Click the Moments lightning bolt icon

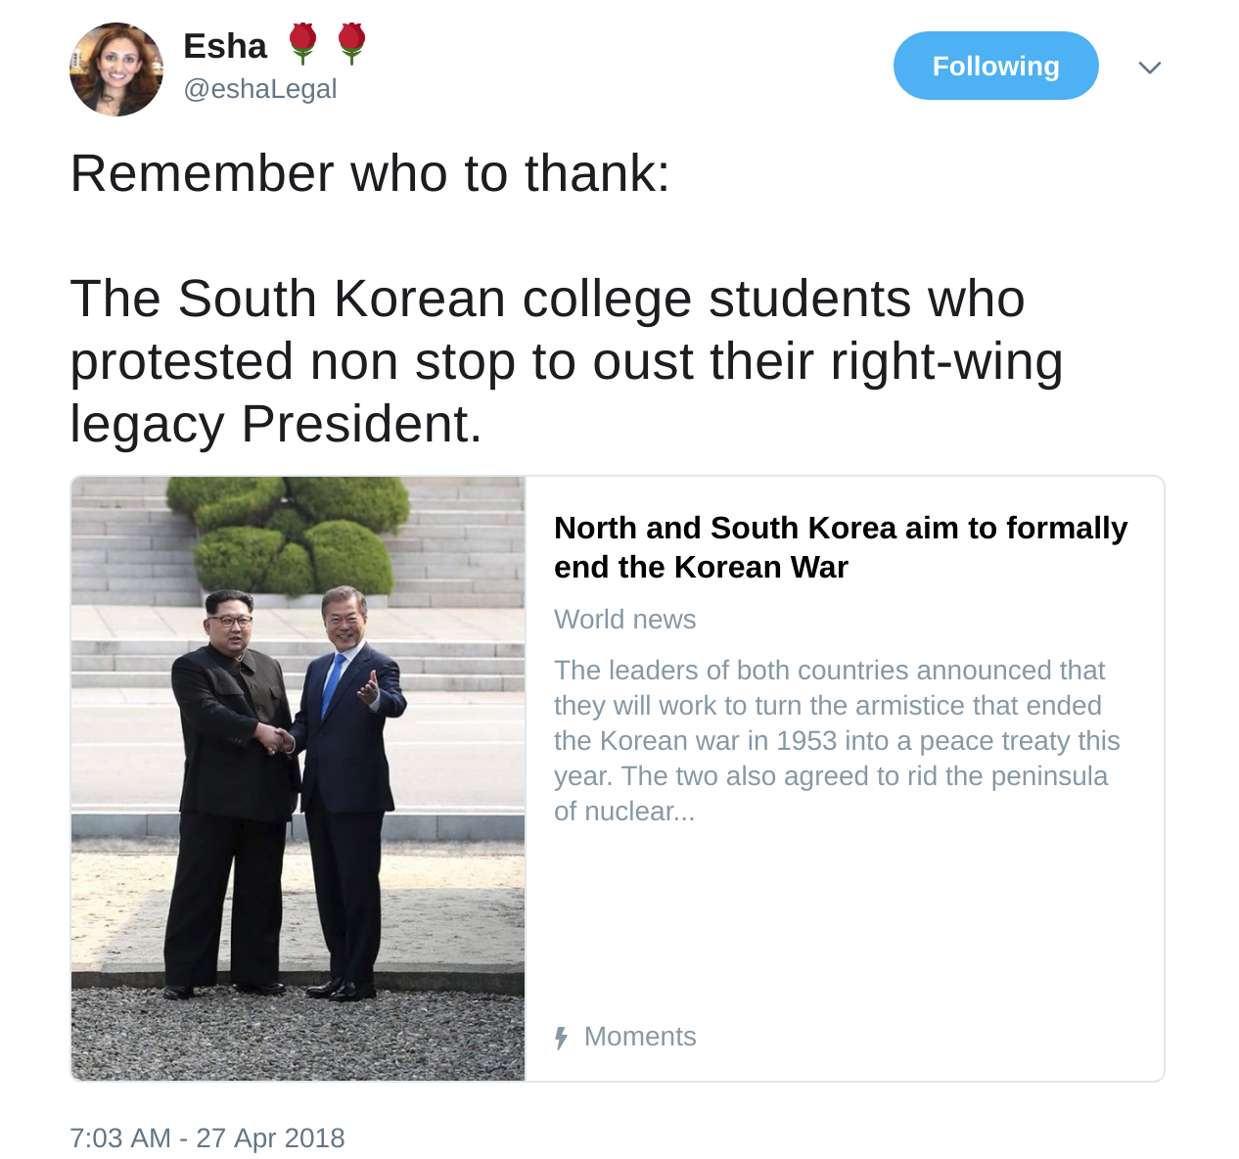561,1038
